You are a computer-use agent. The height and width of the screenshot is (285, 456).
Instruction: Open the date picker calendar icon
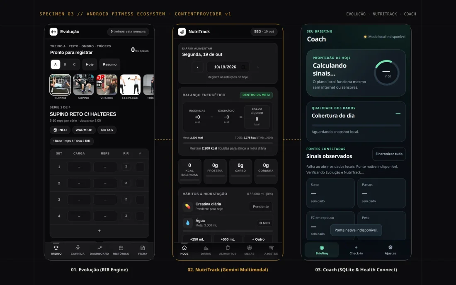click(243, 67)
